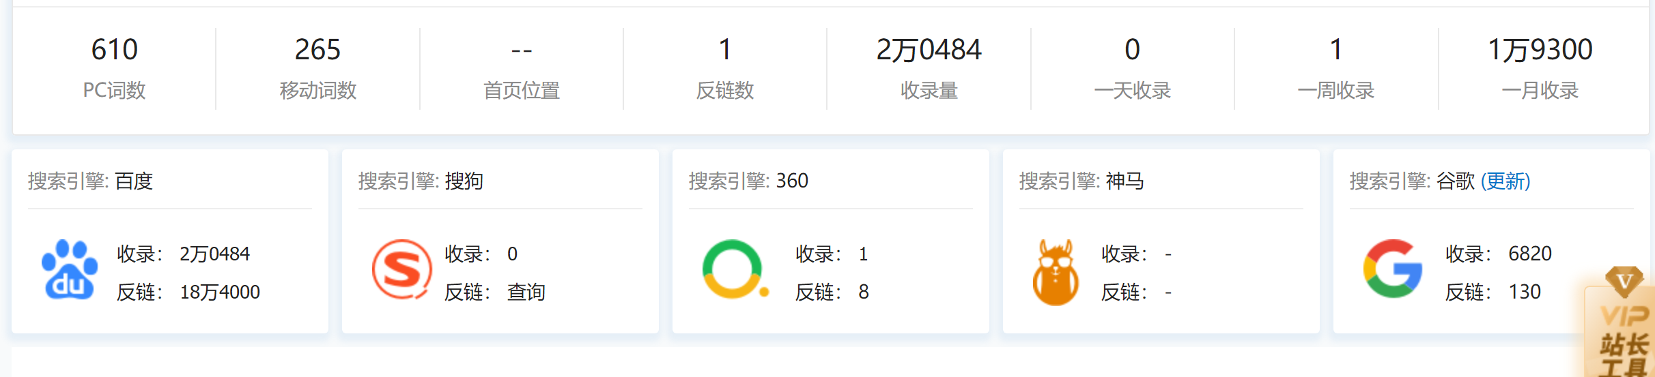This screenshot has width=1655, height=377.
Task: Click the 搜索引擎: 百度 heading
Action: [x=90, y=181]
